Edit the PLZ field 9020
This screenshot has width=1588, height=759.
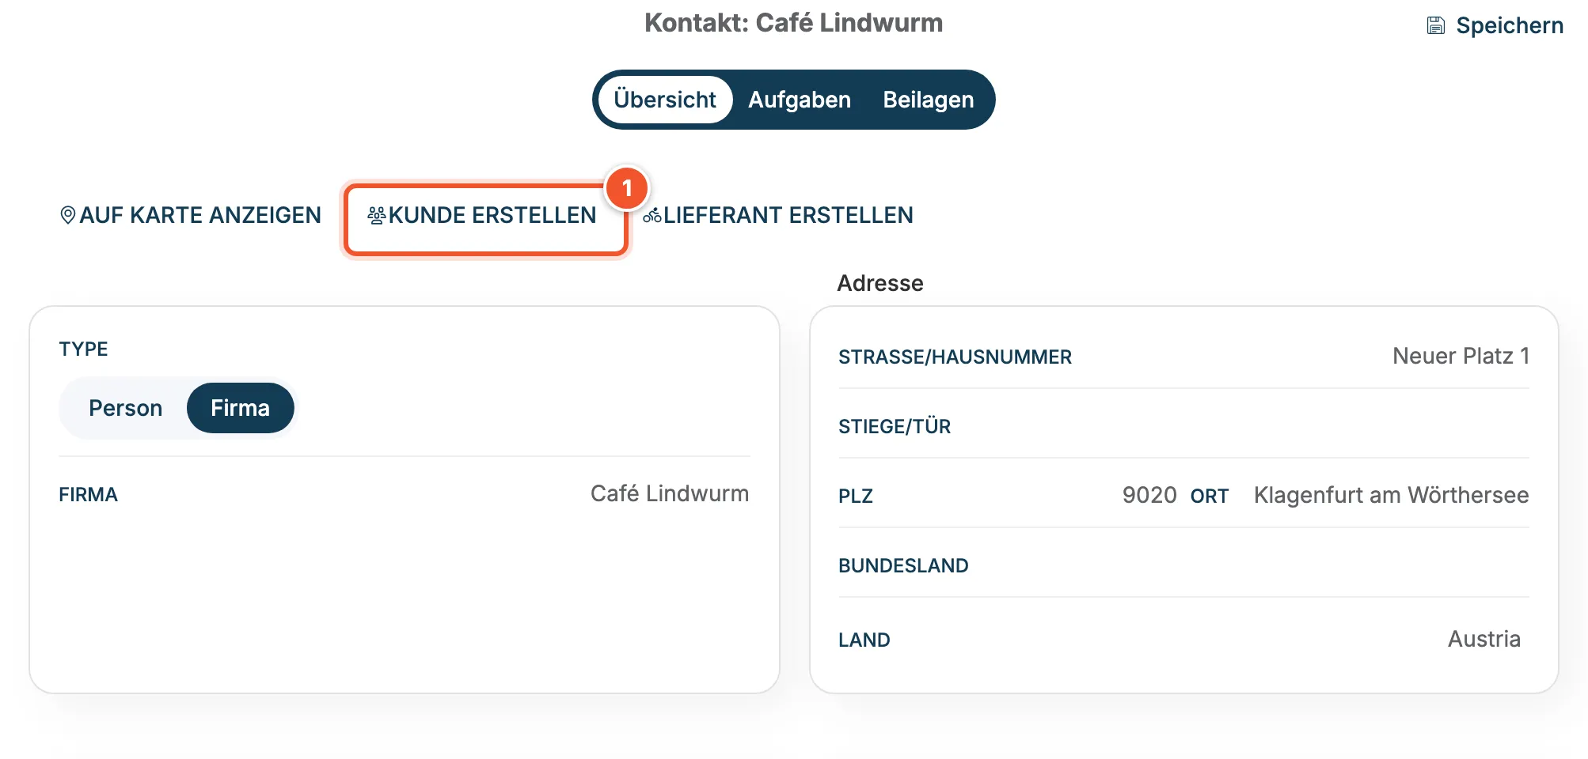click(1149, 495)
